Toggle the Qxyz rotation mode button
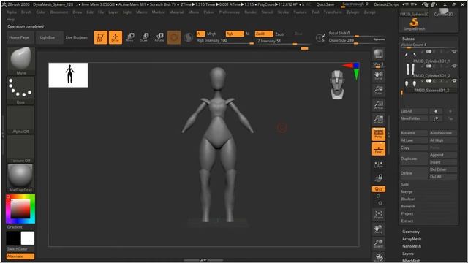 [379, 189]
